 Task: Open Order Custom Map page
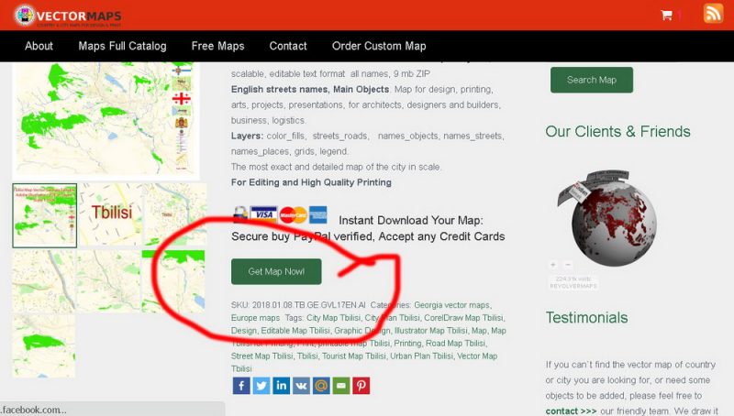(x=379, y=46)
